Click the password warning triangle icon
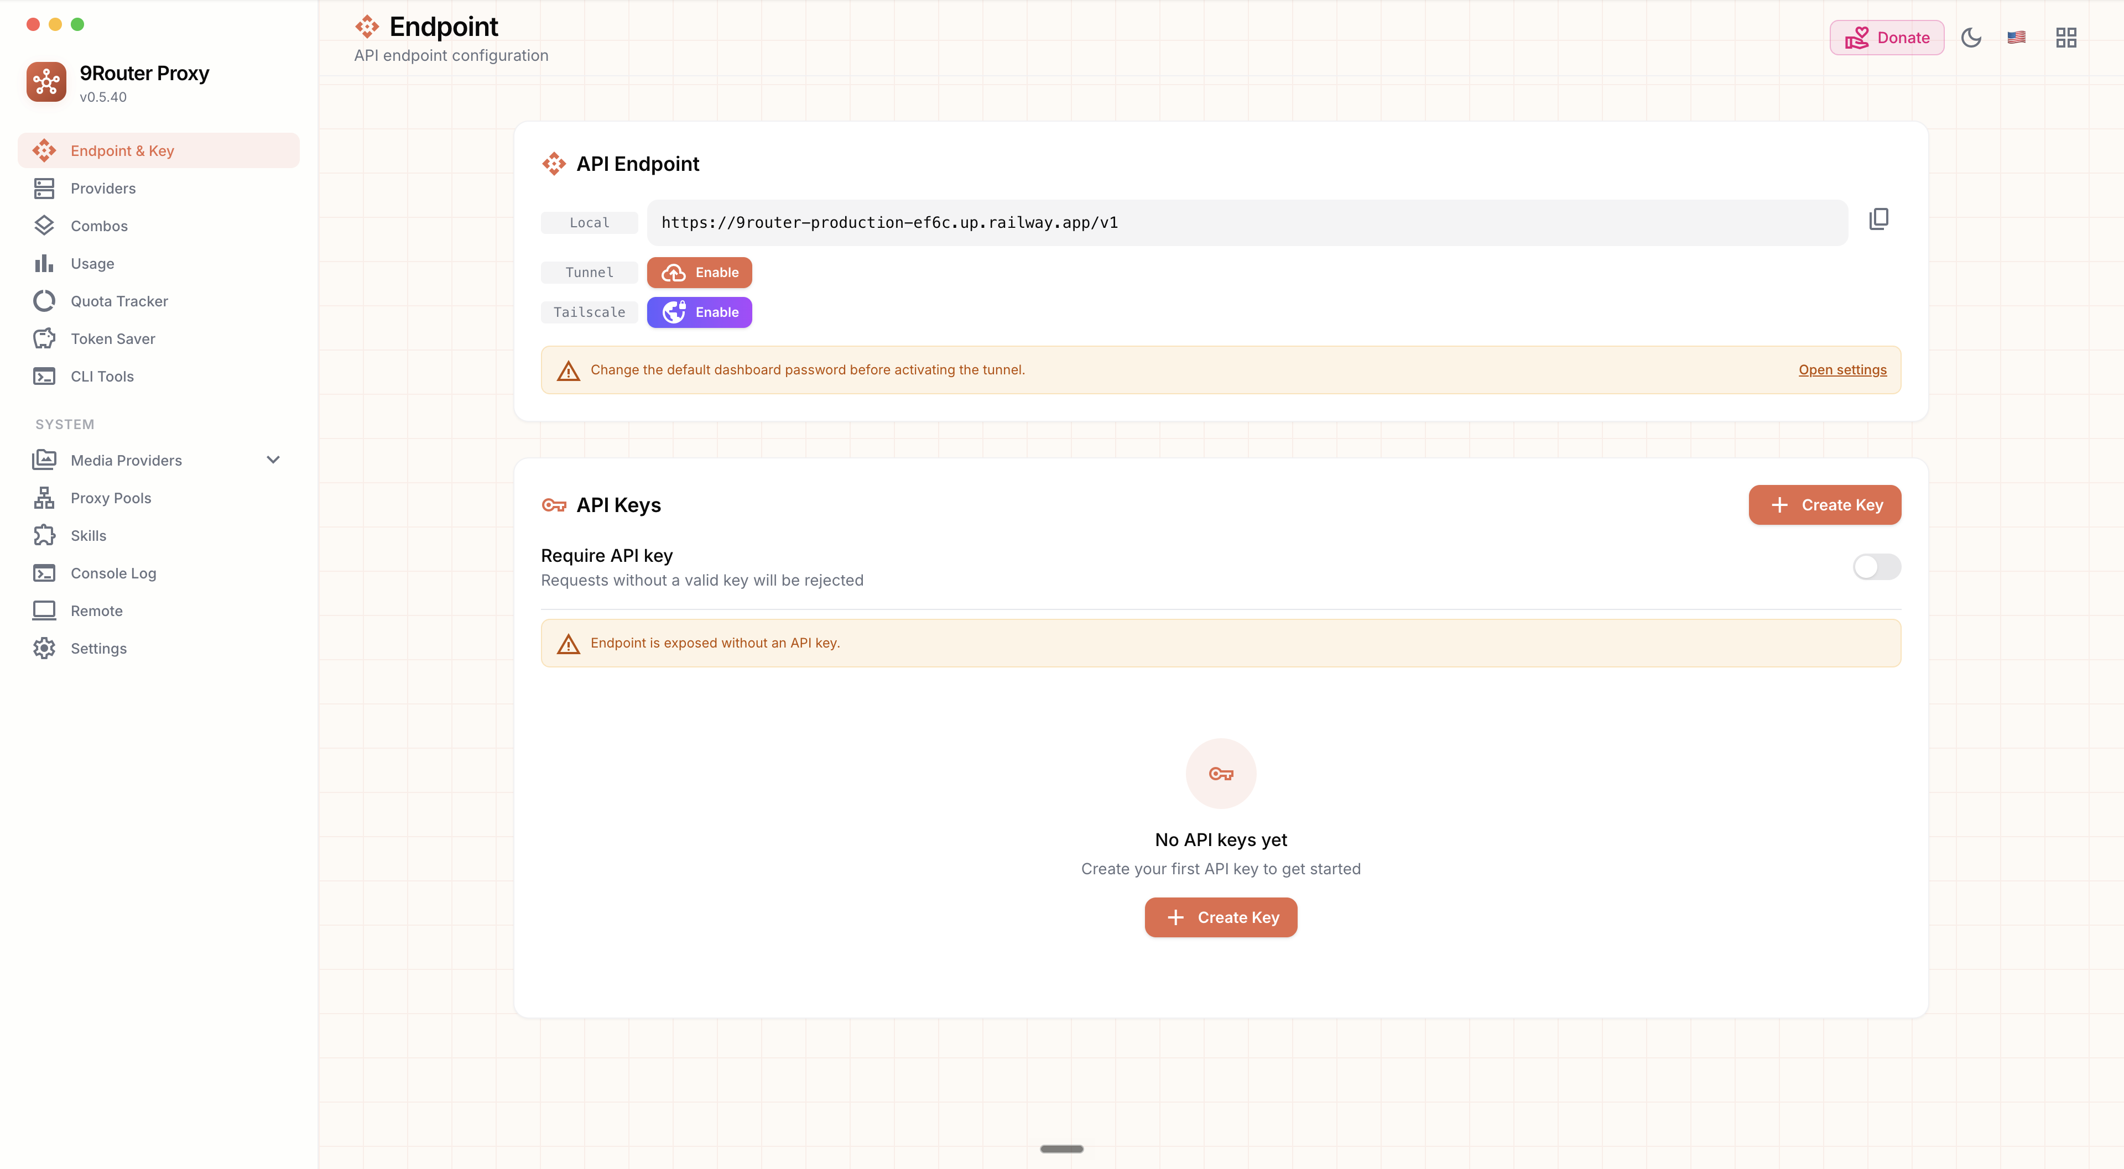 (568, 371)
